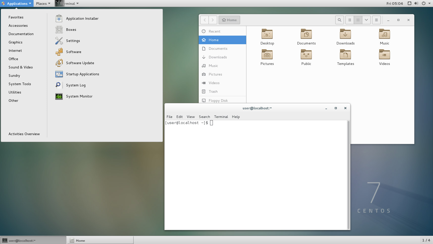Click the Home button in the path bar
This screenshot has width=433, height=244.
[x=229, y=20]
